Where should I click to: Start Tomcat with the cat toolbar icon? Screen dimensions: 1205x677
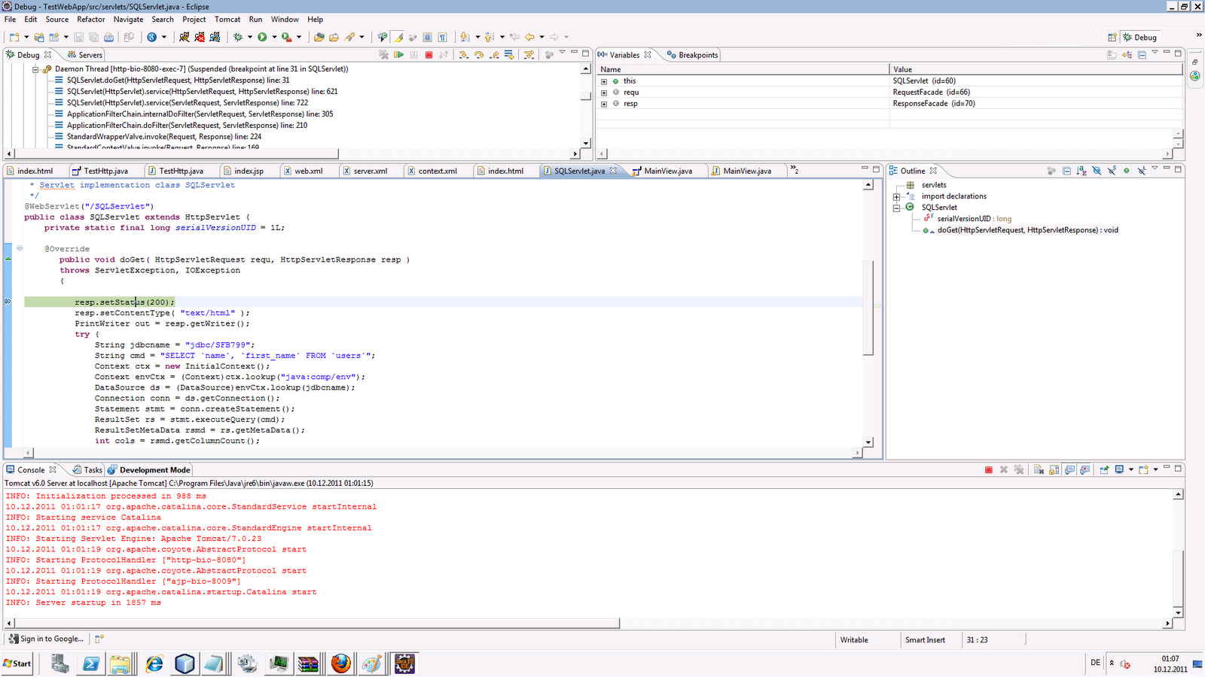(x=185, y=37)
